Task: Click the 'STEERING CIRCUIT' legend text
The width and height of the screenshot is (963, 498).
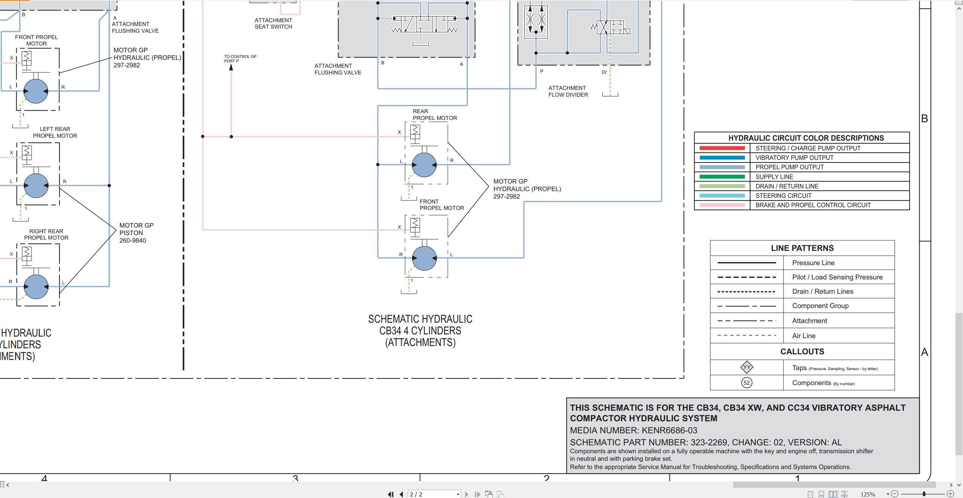Action: coord(784,196)
